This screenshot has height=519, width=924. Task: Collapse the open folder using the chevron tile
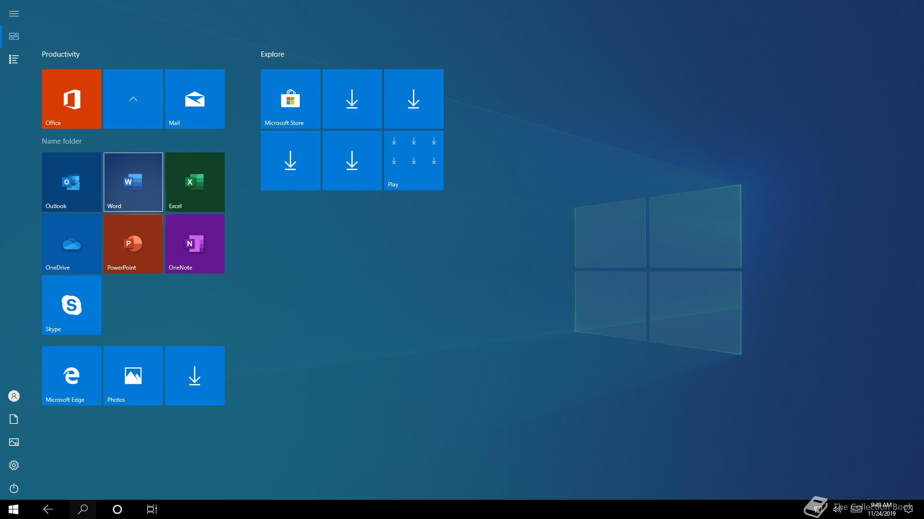point(133,99)
